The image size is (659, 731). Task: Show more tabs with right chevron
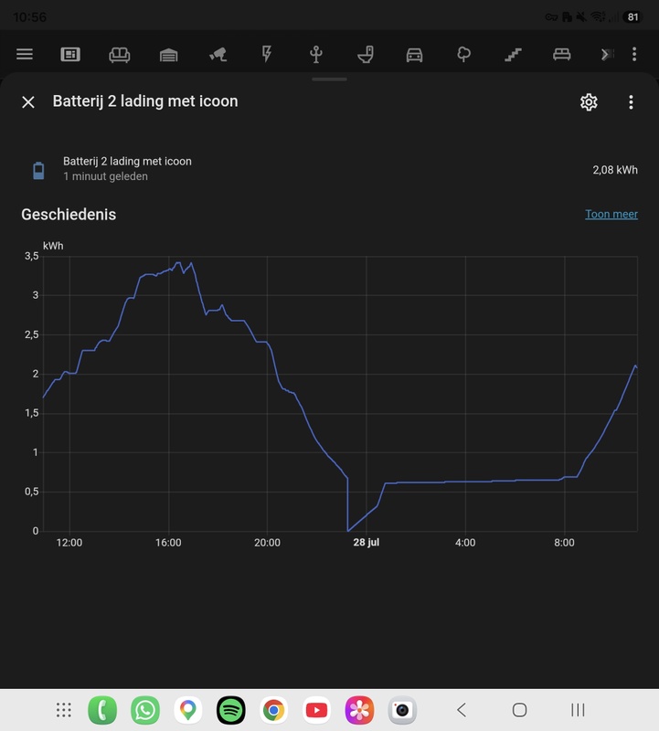click(x=606, y=55)
